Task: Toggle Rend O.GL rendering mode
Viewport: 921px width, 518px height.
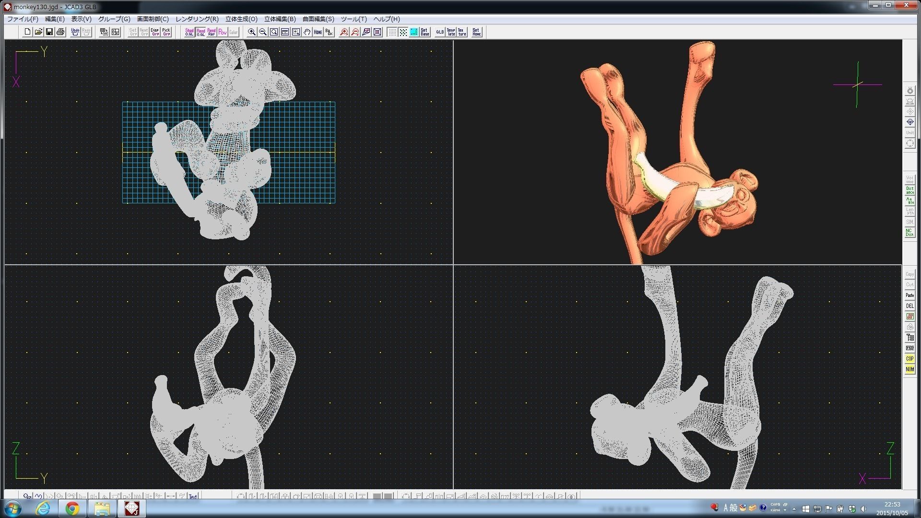Action: click(201, 32)
